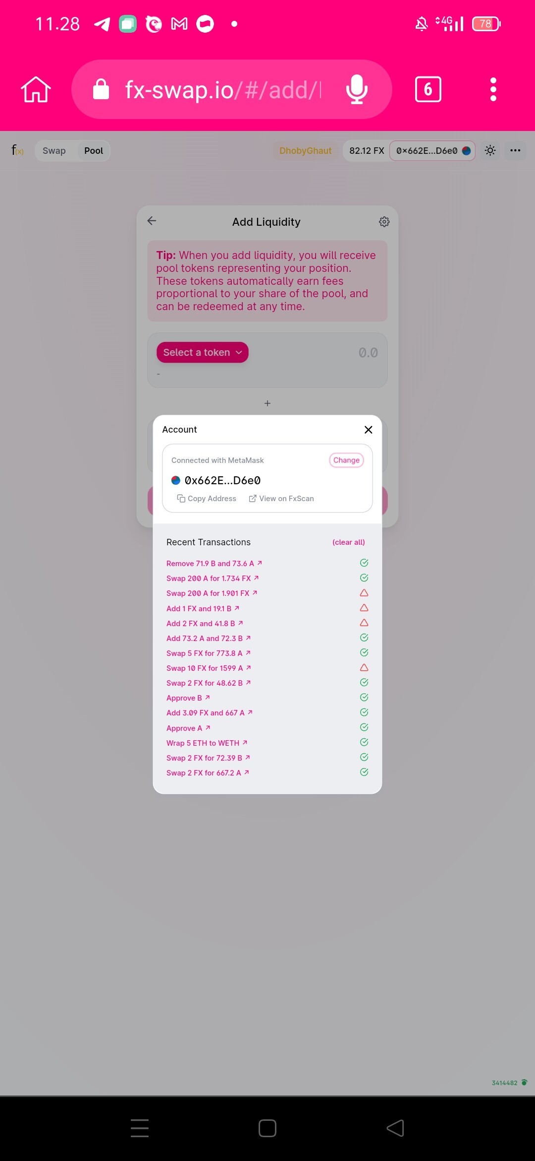This screenshot has width=535, height=1161.
Task: Close the Account dialog
Action: [368, 430]
